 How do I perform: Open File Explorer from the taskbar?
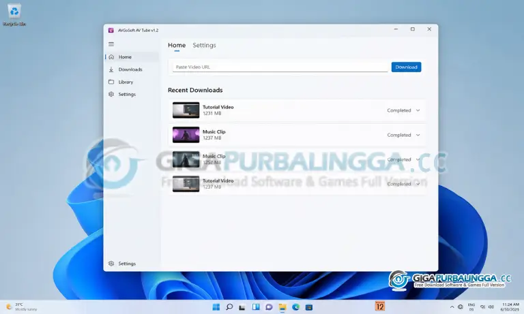pyautogui.click(x=282, y=307)
